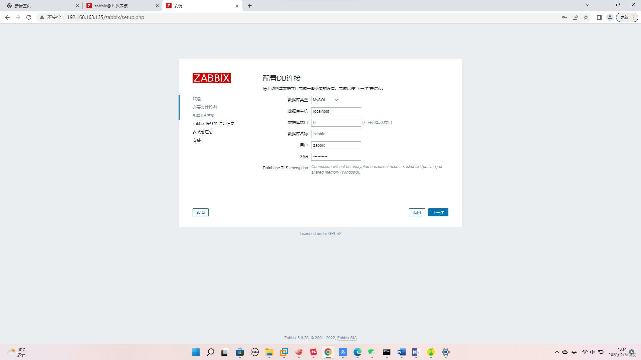This screenshot has height=360, width=641.
Task: Focus the 数据库端口 field
Action: (x=336, y=123)
